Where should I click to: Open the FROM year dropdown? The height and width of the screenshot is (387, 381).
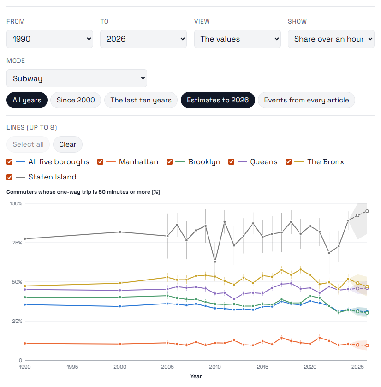point(50,39)
